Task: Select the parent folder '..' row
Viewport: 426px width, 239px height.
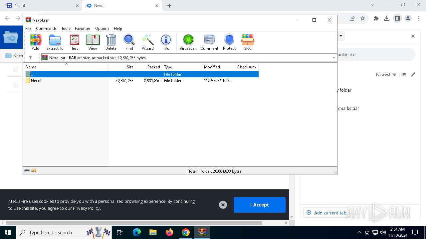Action: tap(141, 74)
